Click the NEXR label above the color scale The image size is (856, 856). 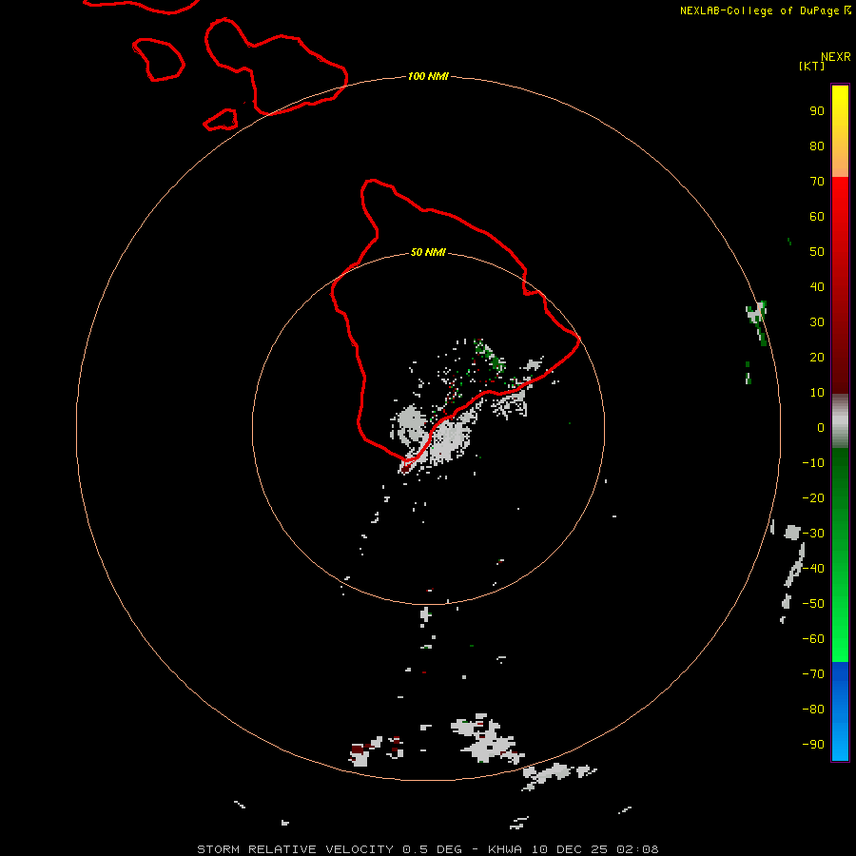tap(836, 57)
